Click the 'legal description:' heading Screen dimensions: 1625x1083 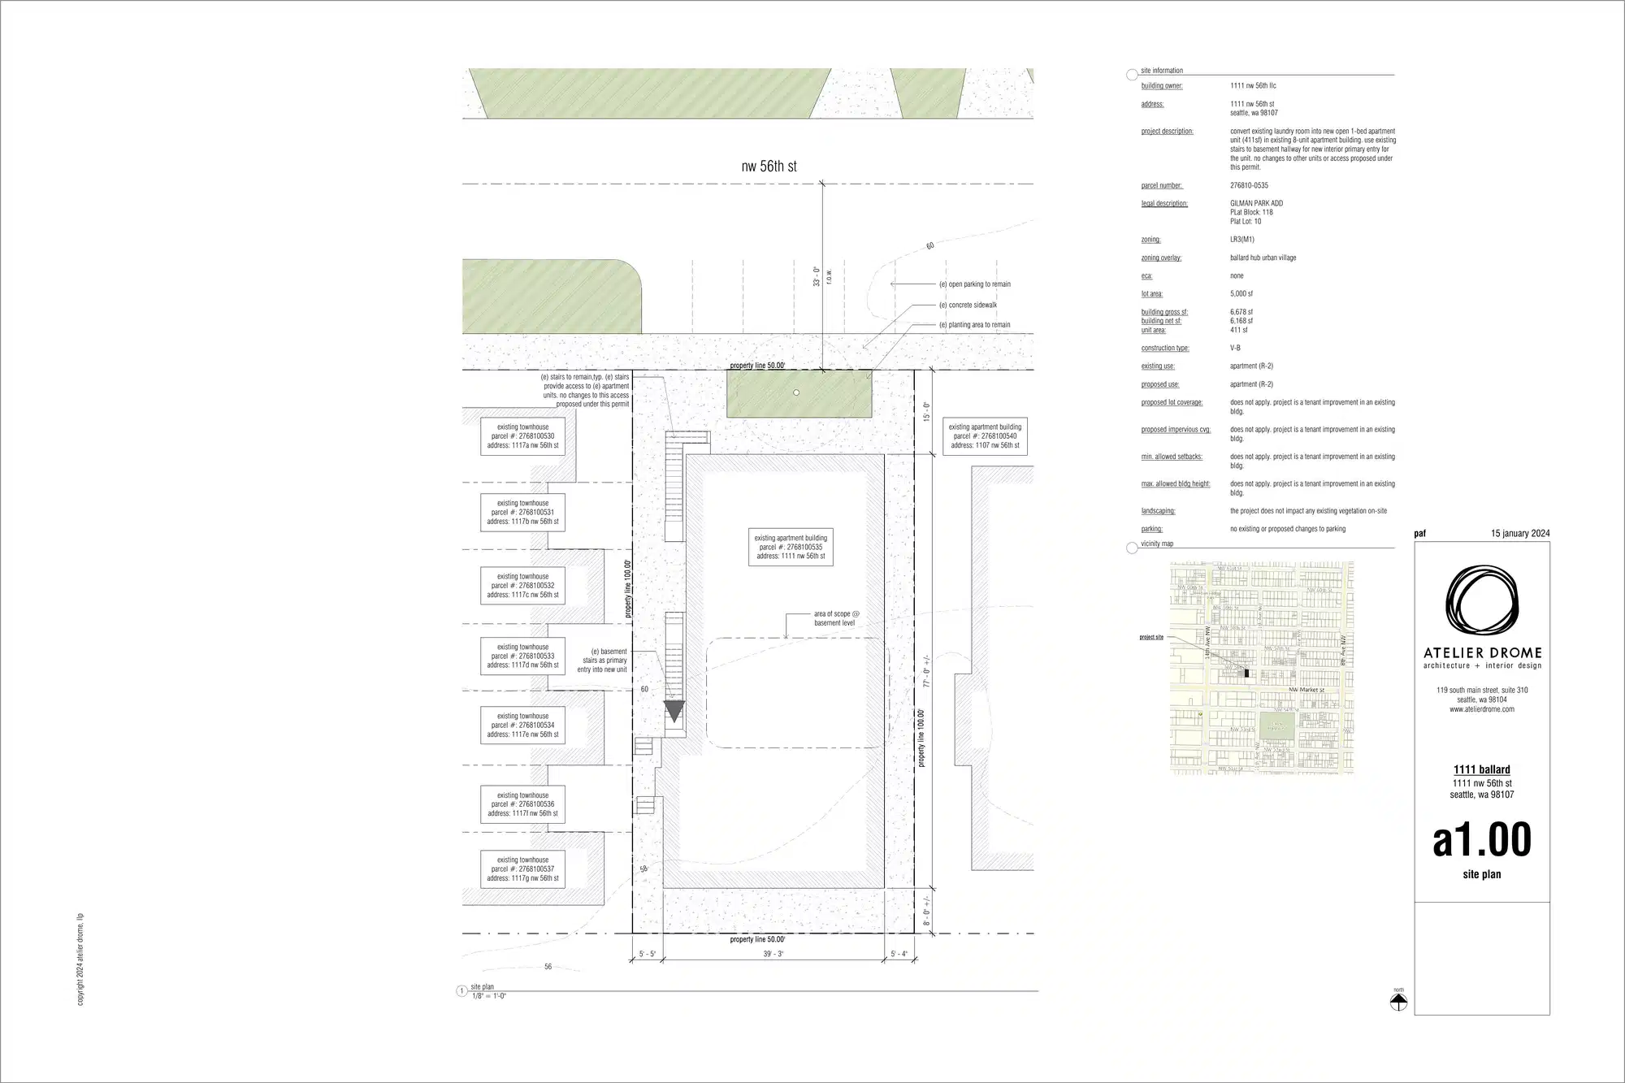(x=1164, y=203)
